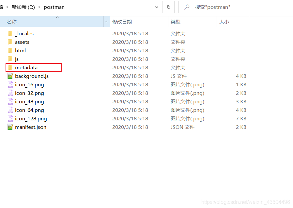
Task: Select the background.js file name
Action: [x=32, y=76]
